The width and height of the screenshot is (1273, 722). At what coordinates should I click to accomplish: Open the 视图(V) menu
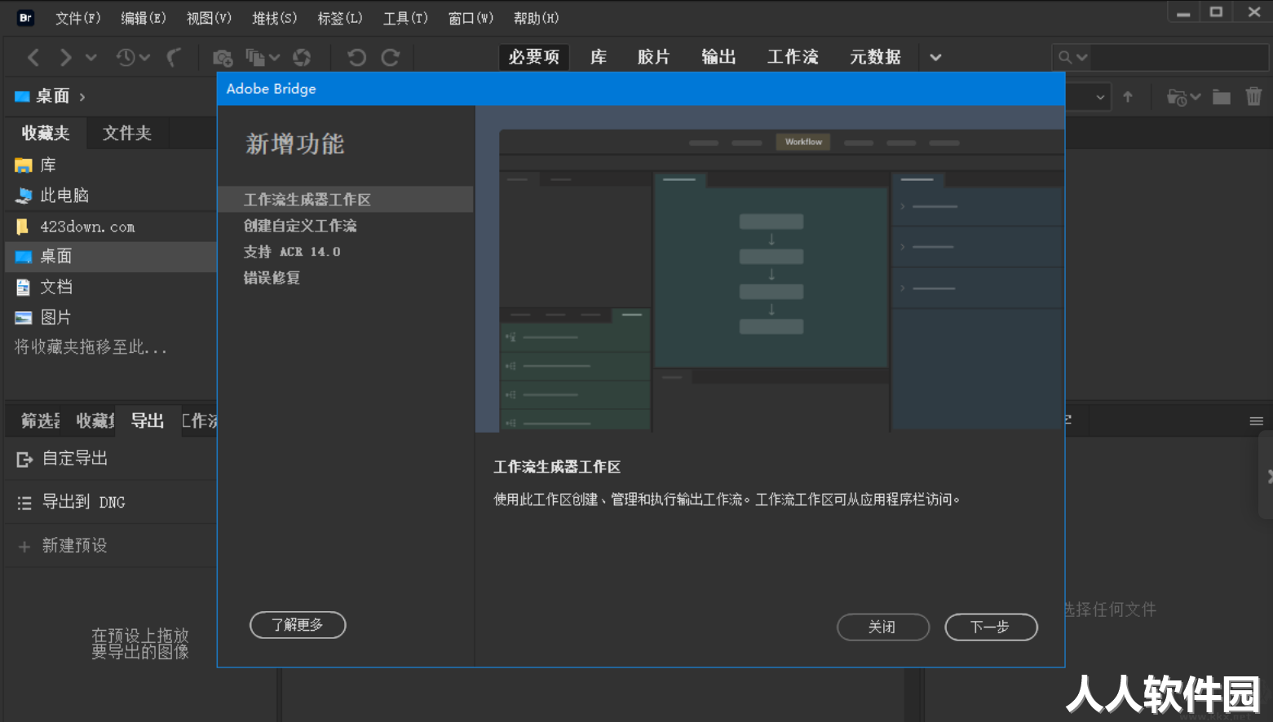[209, 18]
